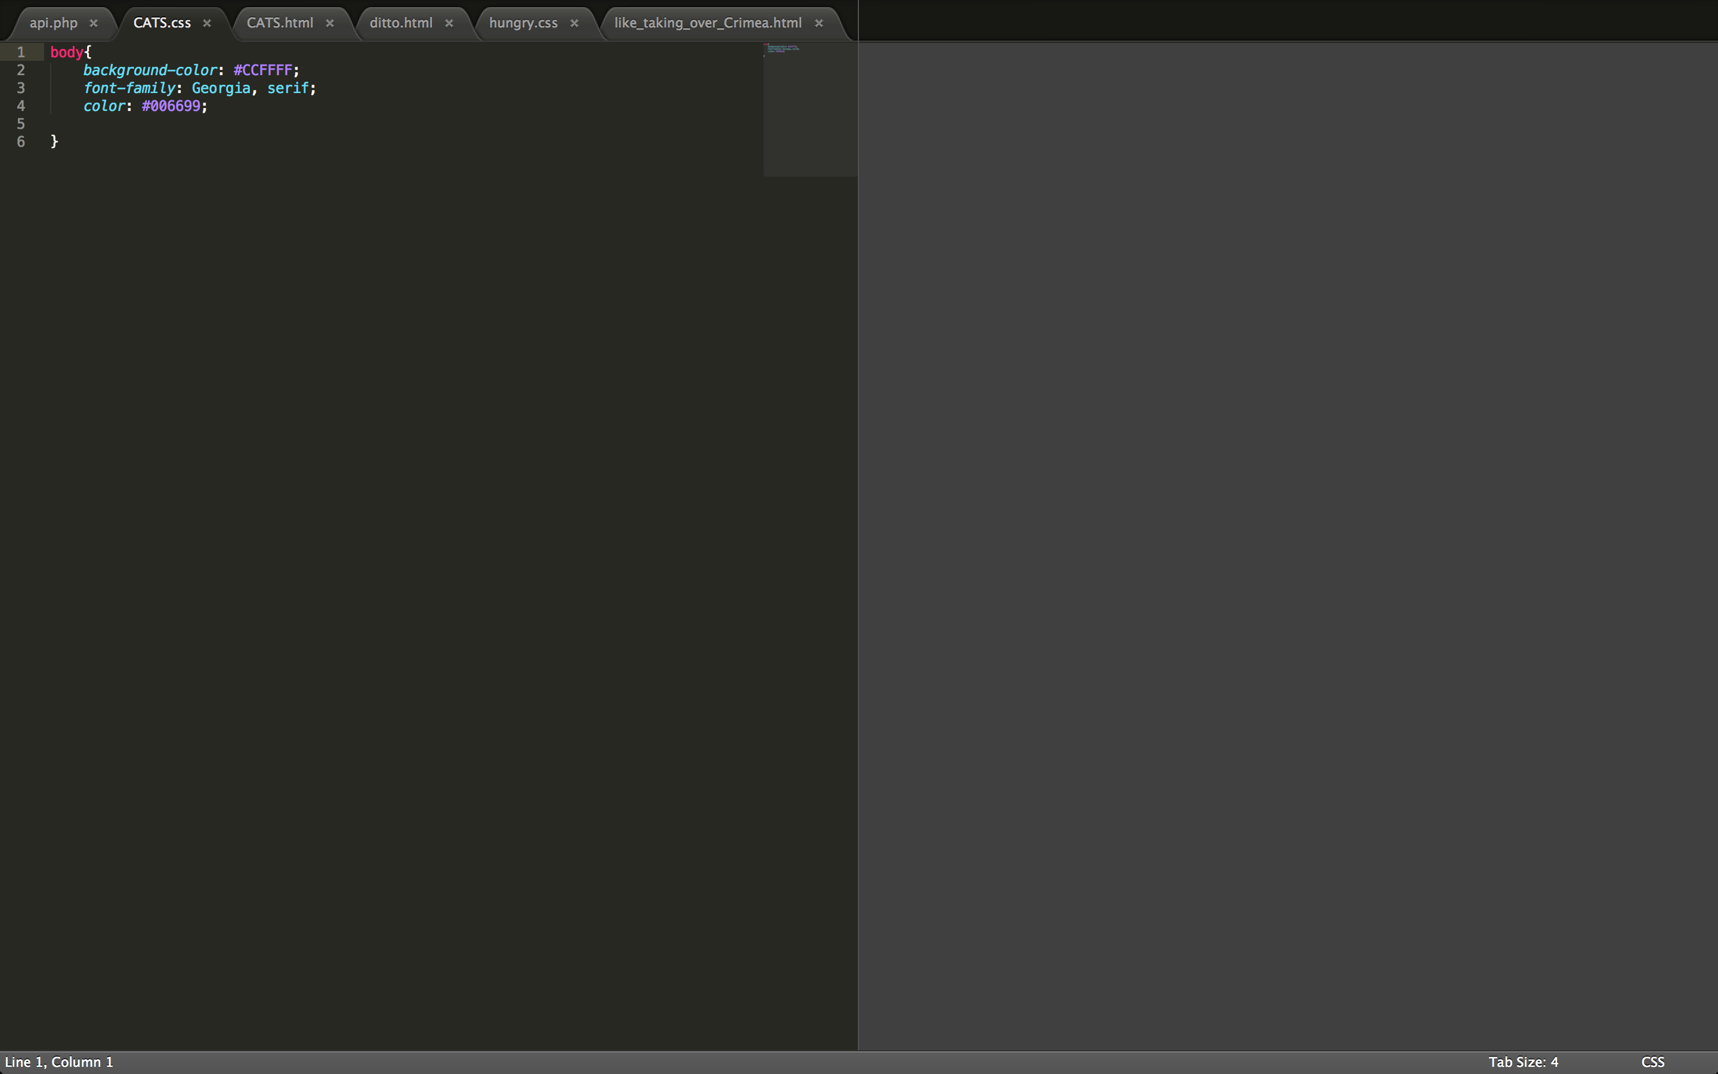
Task: Click line number 6 in gutter
Action: [21, 142]
